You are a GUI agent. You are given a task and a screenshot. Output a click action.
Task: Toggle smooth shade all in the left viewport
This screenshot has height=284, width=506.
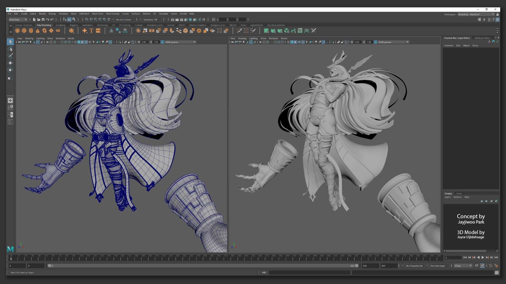pos(79,42)
